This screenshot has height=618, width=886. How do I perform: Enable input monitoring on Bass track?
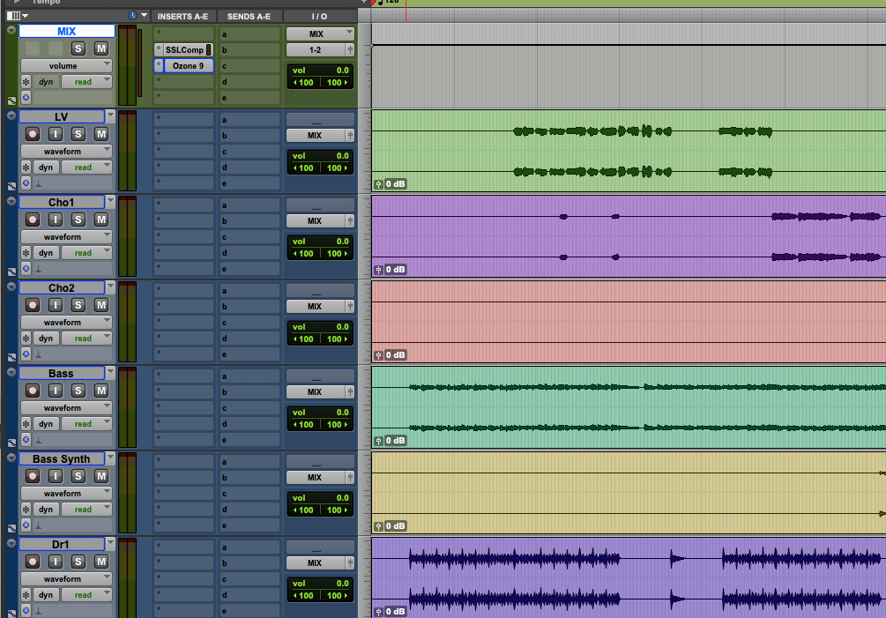56,391
